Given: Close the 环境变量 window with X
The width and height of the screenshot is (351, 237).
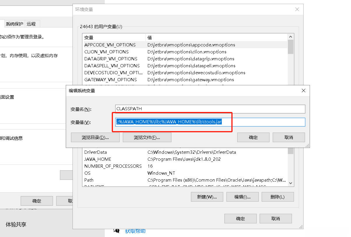Looking at the screenshot, I should [x=297, y=9].
